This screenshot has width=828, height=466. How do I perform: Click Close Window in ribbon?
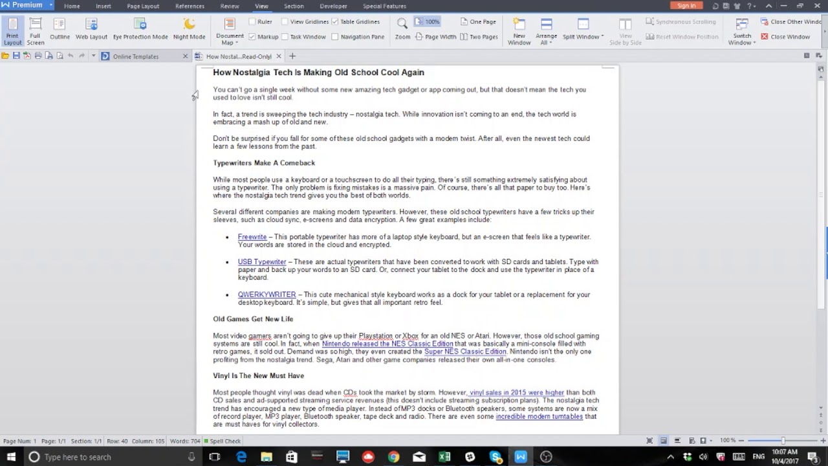(785, 37)
